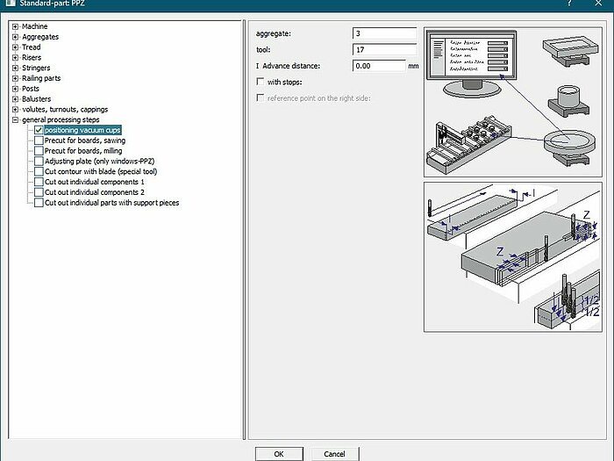Select the Aggregates tree label
Viewport: 614px width, 461px height.
coord(40,37)
